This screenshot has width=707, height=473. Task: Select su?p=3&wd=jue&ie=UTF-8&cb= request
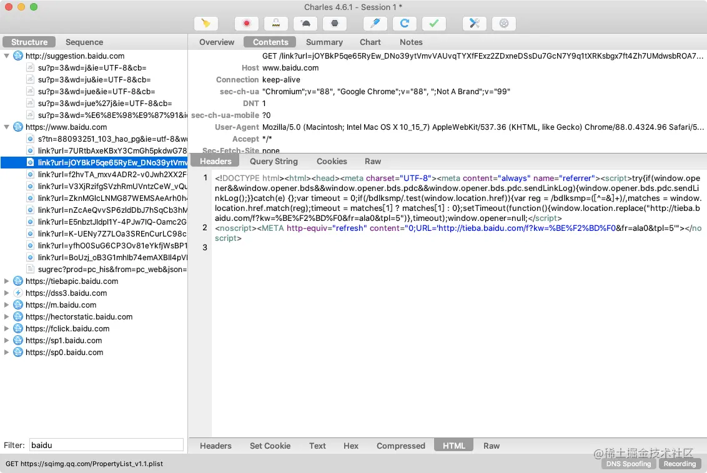96,92
